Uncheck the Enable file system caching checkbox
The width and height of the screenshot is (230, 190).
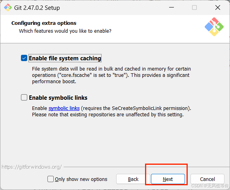(x=24, y=58)
